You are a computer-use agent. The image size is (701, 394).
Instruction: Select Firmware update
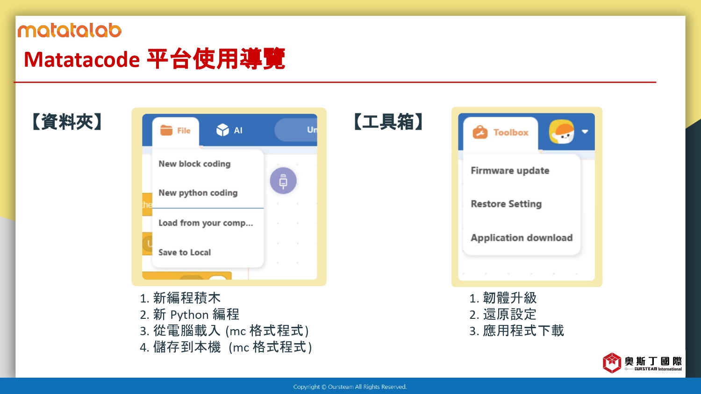[x=510, y=171]
